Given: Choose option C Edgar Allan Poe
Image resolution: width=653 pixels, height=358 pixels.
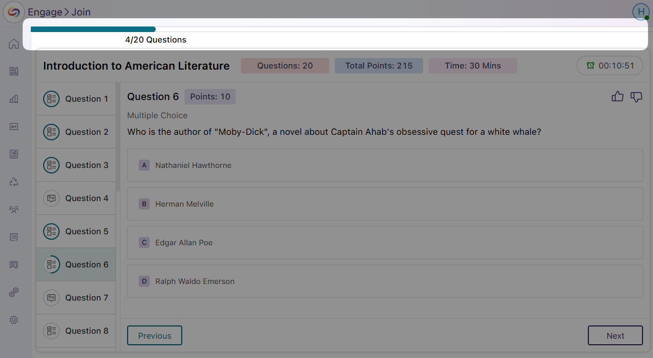Looking at the screenshot, I should pos(385,243).
